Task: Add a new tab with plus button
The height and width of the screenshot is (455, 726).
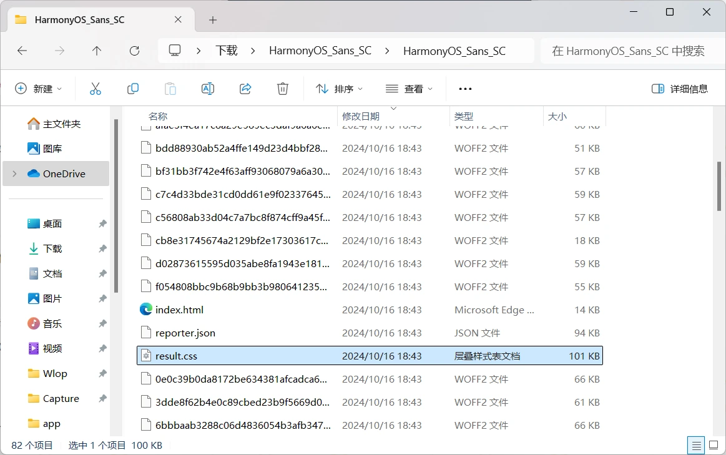Action: click(x=212, y=20)
